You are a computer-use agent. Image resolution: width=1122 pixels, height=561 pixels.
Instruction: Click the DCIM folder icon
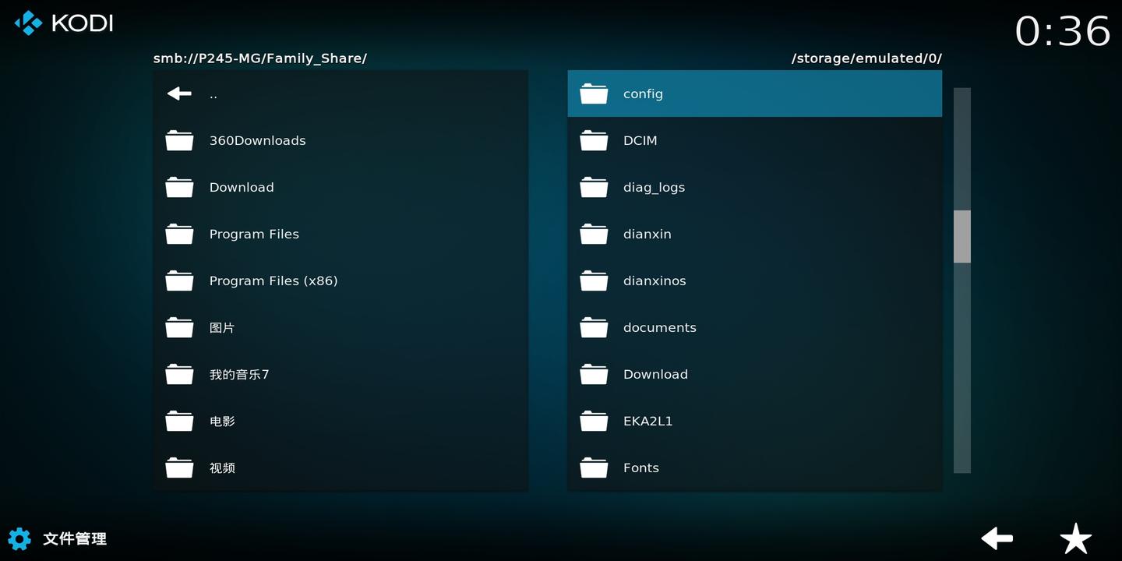pos(594,140)
